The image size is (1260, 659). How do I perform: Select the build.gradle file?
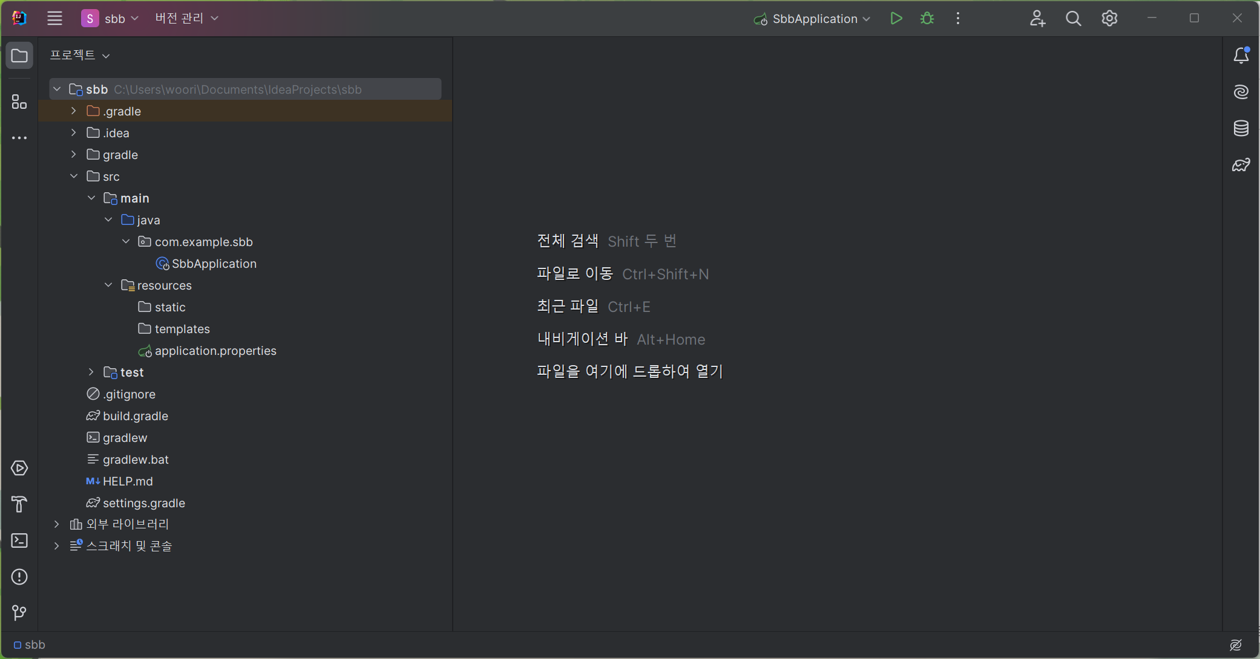[x=135, y=416]
